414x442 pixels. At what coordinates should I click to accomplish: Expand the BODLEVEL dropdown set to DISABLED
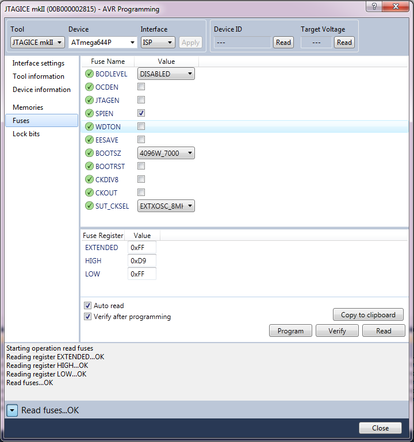166,74
